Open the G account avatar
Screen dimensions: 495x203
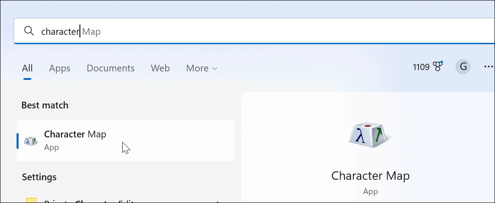(x=463, y=67)
